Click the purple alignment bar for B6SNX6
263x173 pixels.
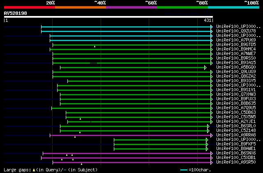[127, 154]
